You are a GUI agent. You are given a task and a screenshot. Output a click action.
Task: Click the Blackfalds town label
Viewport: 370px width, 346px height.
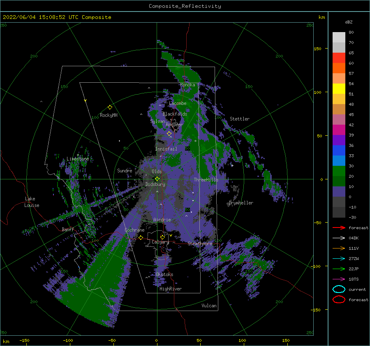click(175, 114)
